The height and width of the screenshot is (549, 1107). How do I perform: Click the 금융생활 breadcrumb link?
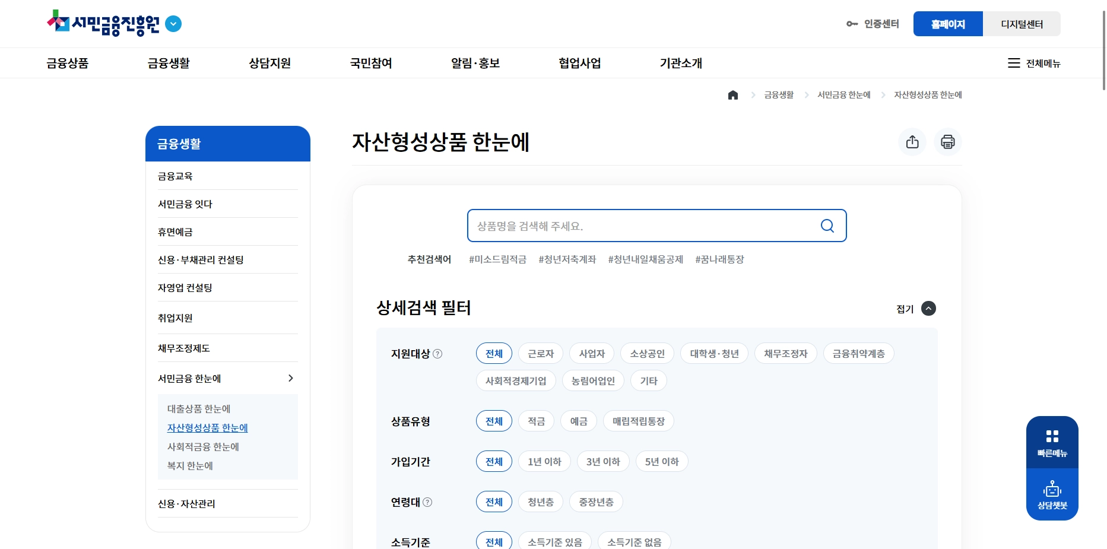[779, 95]
